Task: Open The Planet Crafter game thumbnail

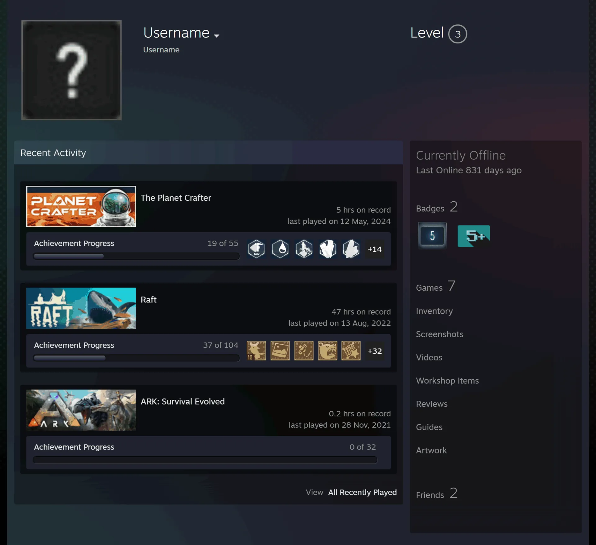Action: [81, 206]
